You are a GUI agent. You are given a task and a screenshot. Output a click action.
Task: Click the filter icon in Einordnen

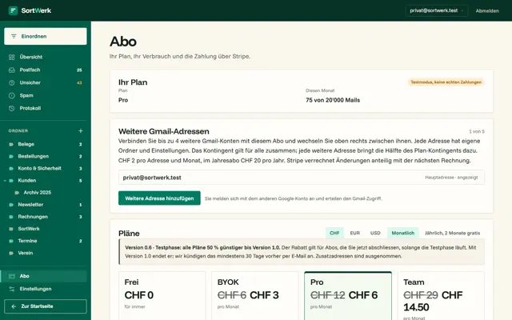tap(14, 36)
